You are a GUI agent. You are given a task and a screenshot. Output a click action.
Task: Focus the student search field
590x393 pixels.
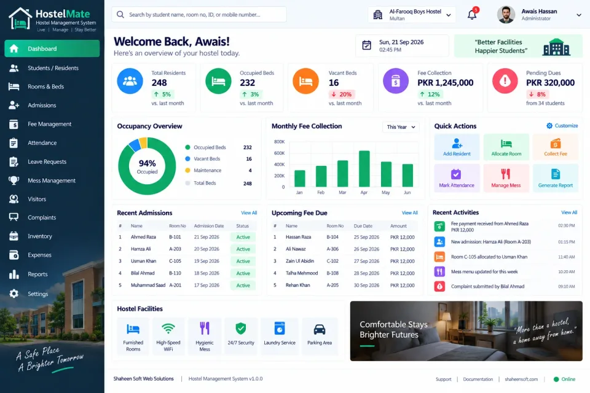click(199, 15)
